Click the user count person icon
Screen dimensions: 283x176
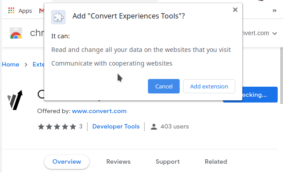click(154, 127)
